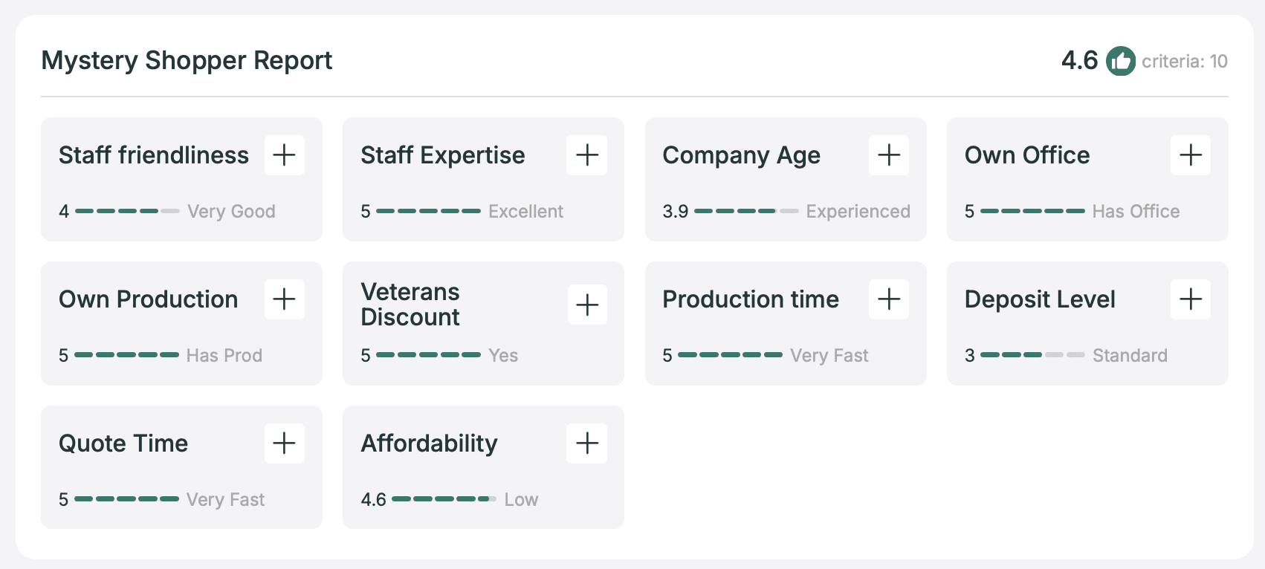Screen dimensions: 1265x569
Task: Show Veterans Discount details via plus
Action: point(586,305)
